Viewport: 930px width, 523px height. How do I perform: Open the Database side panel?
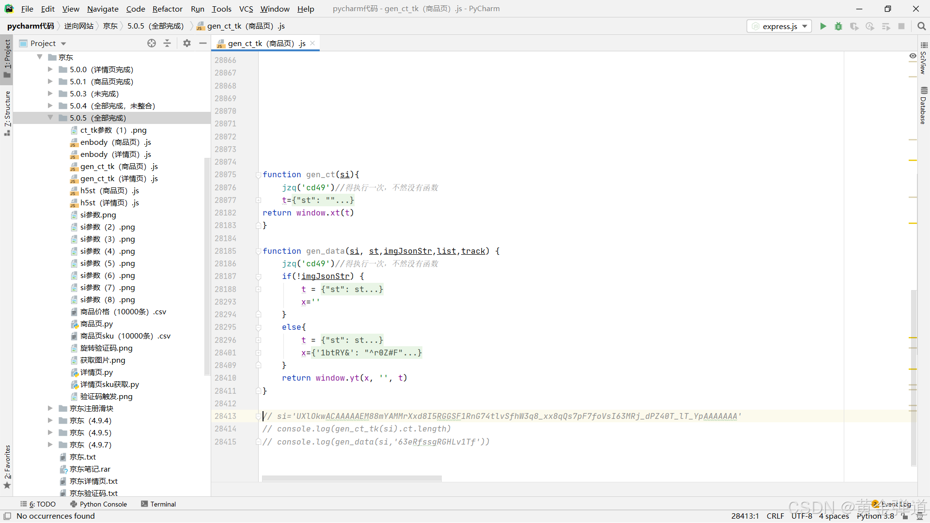(924, 106)
